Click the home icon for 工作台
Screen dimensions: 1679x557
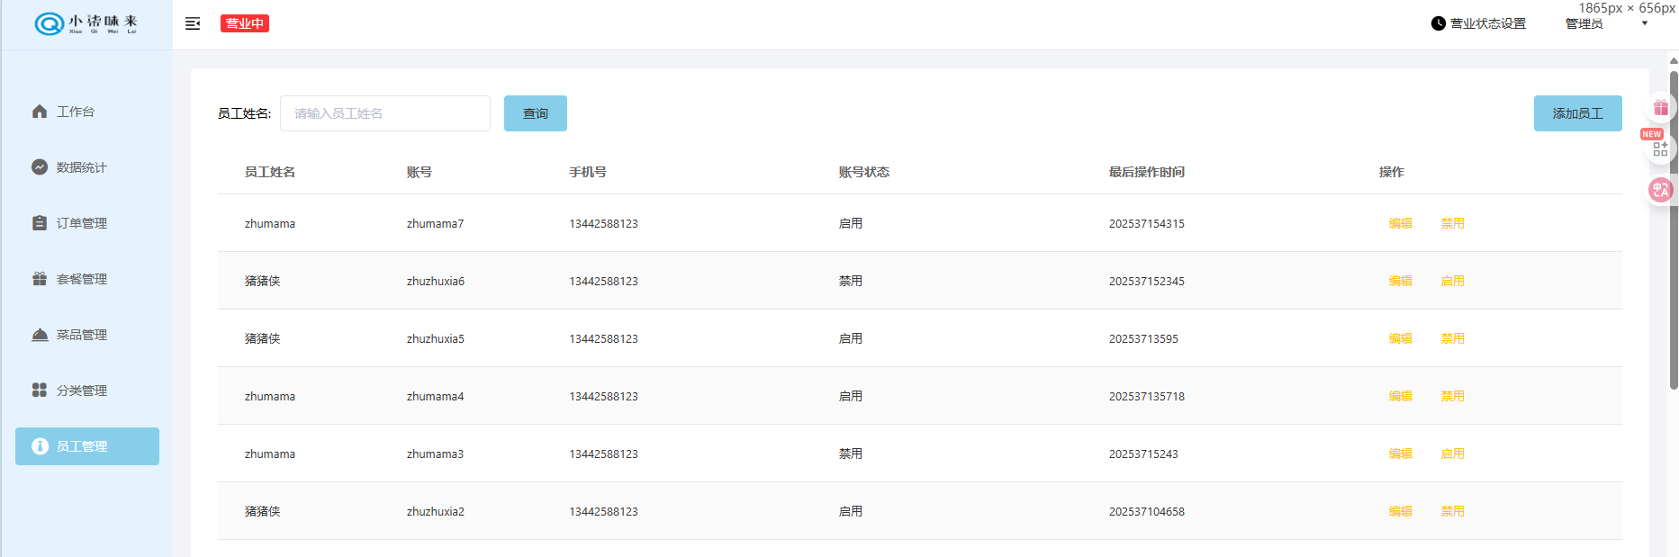40,112
